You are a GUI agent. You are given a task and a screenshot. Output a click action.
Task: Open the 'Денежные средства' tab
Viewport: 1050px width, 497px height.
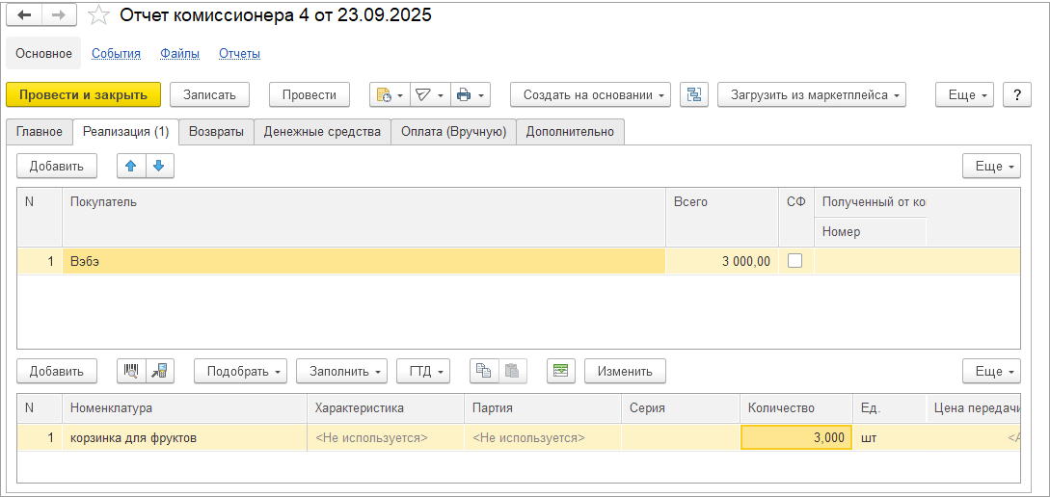(322, 132)
